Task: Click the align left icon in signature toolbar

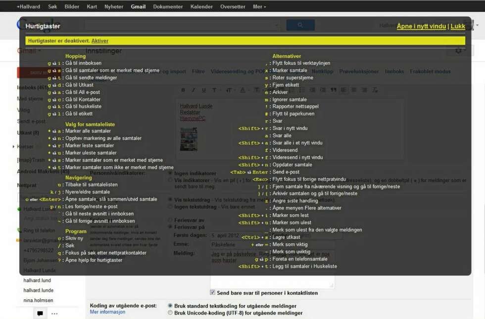Action: tap(343, 90)
